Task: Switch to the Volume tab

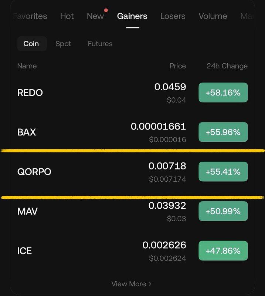Action: 213,16
